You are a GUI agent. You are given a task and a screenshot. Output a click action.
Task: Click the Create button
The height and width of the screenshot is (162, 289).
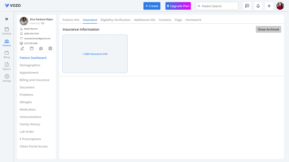click(152, 6)
